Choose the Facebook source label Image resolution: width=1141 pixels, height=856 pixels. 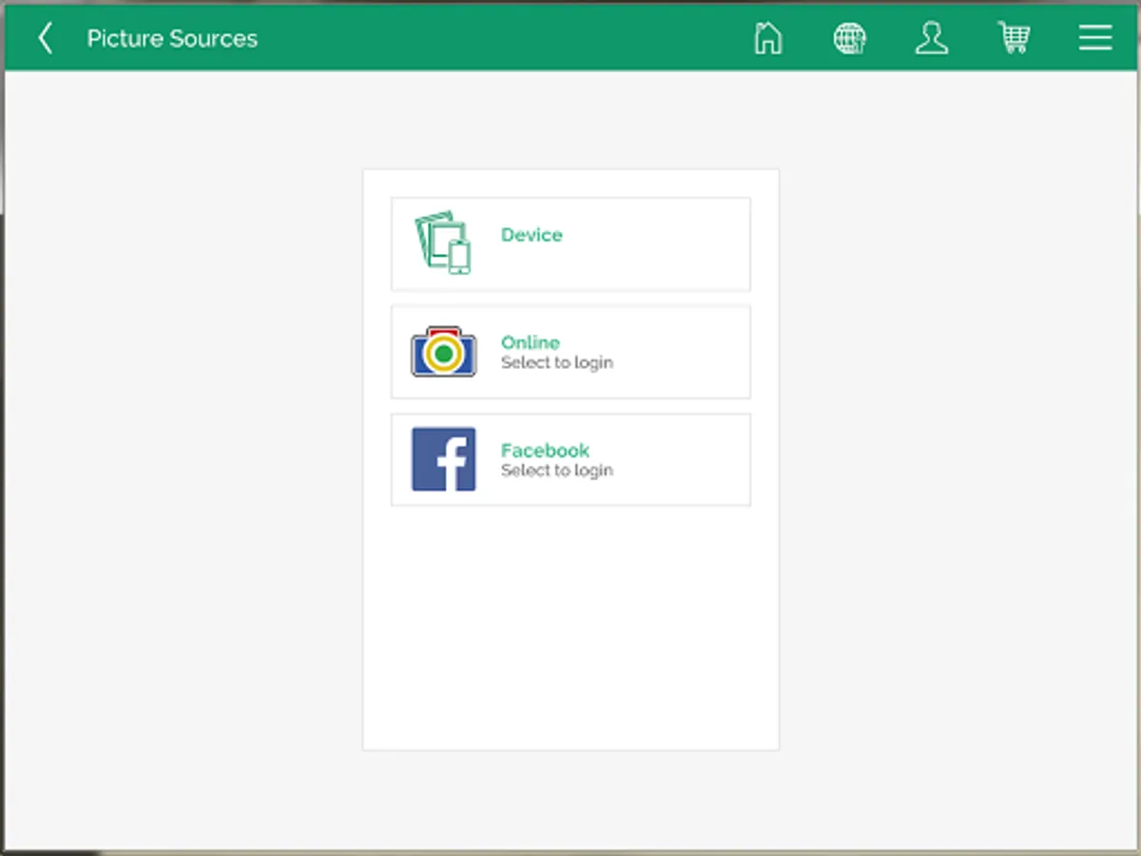pyautogui.click(x=546, y=451)
